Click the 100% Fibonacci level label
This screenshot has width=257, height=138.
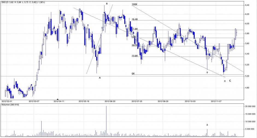(134, 4)
